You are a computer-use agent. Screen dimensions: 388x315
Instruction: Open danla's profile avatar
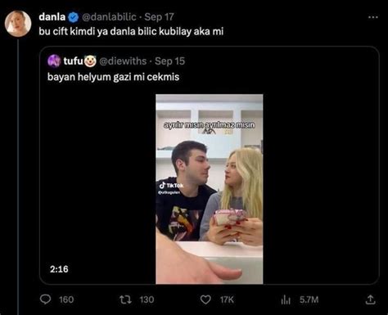pos(18,24)
